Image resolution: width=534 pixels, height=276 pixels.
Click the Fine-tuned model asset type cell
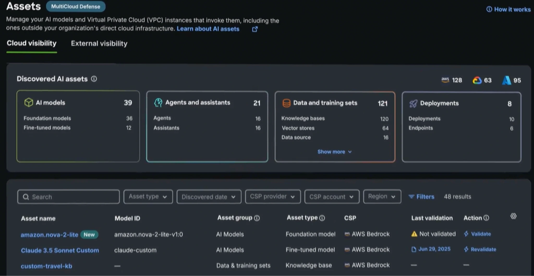pos(310,250)
